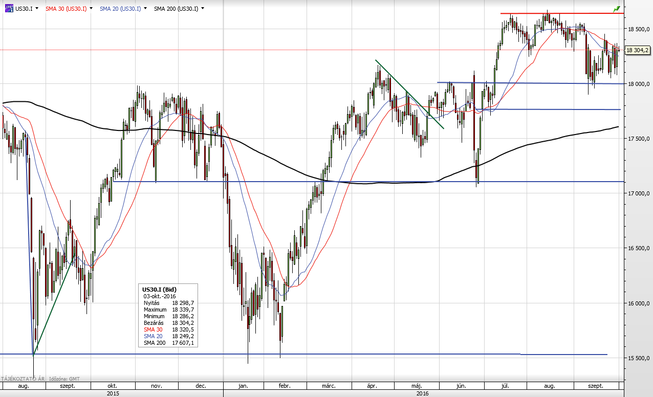
Task: Click the 2015 year label on time axis
Action: 112,393
